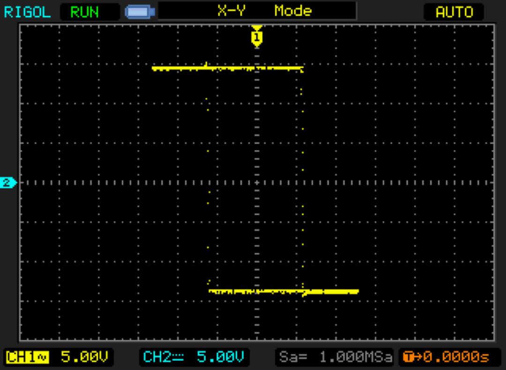Image resolution: width=506 pixels, height=370 pixels.
Task: Click the RIGOL brand logo
Action: click(27, 12)
